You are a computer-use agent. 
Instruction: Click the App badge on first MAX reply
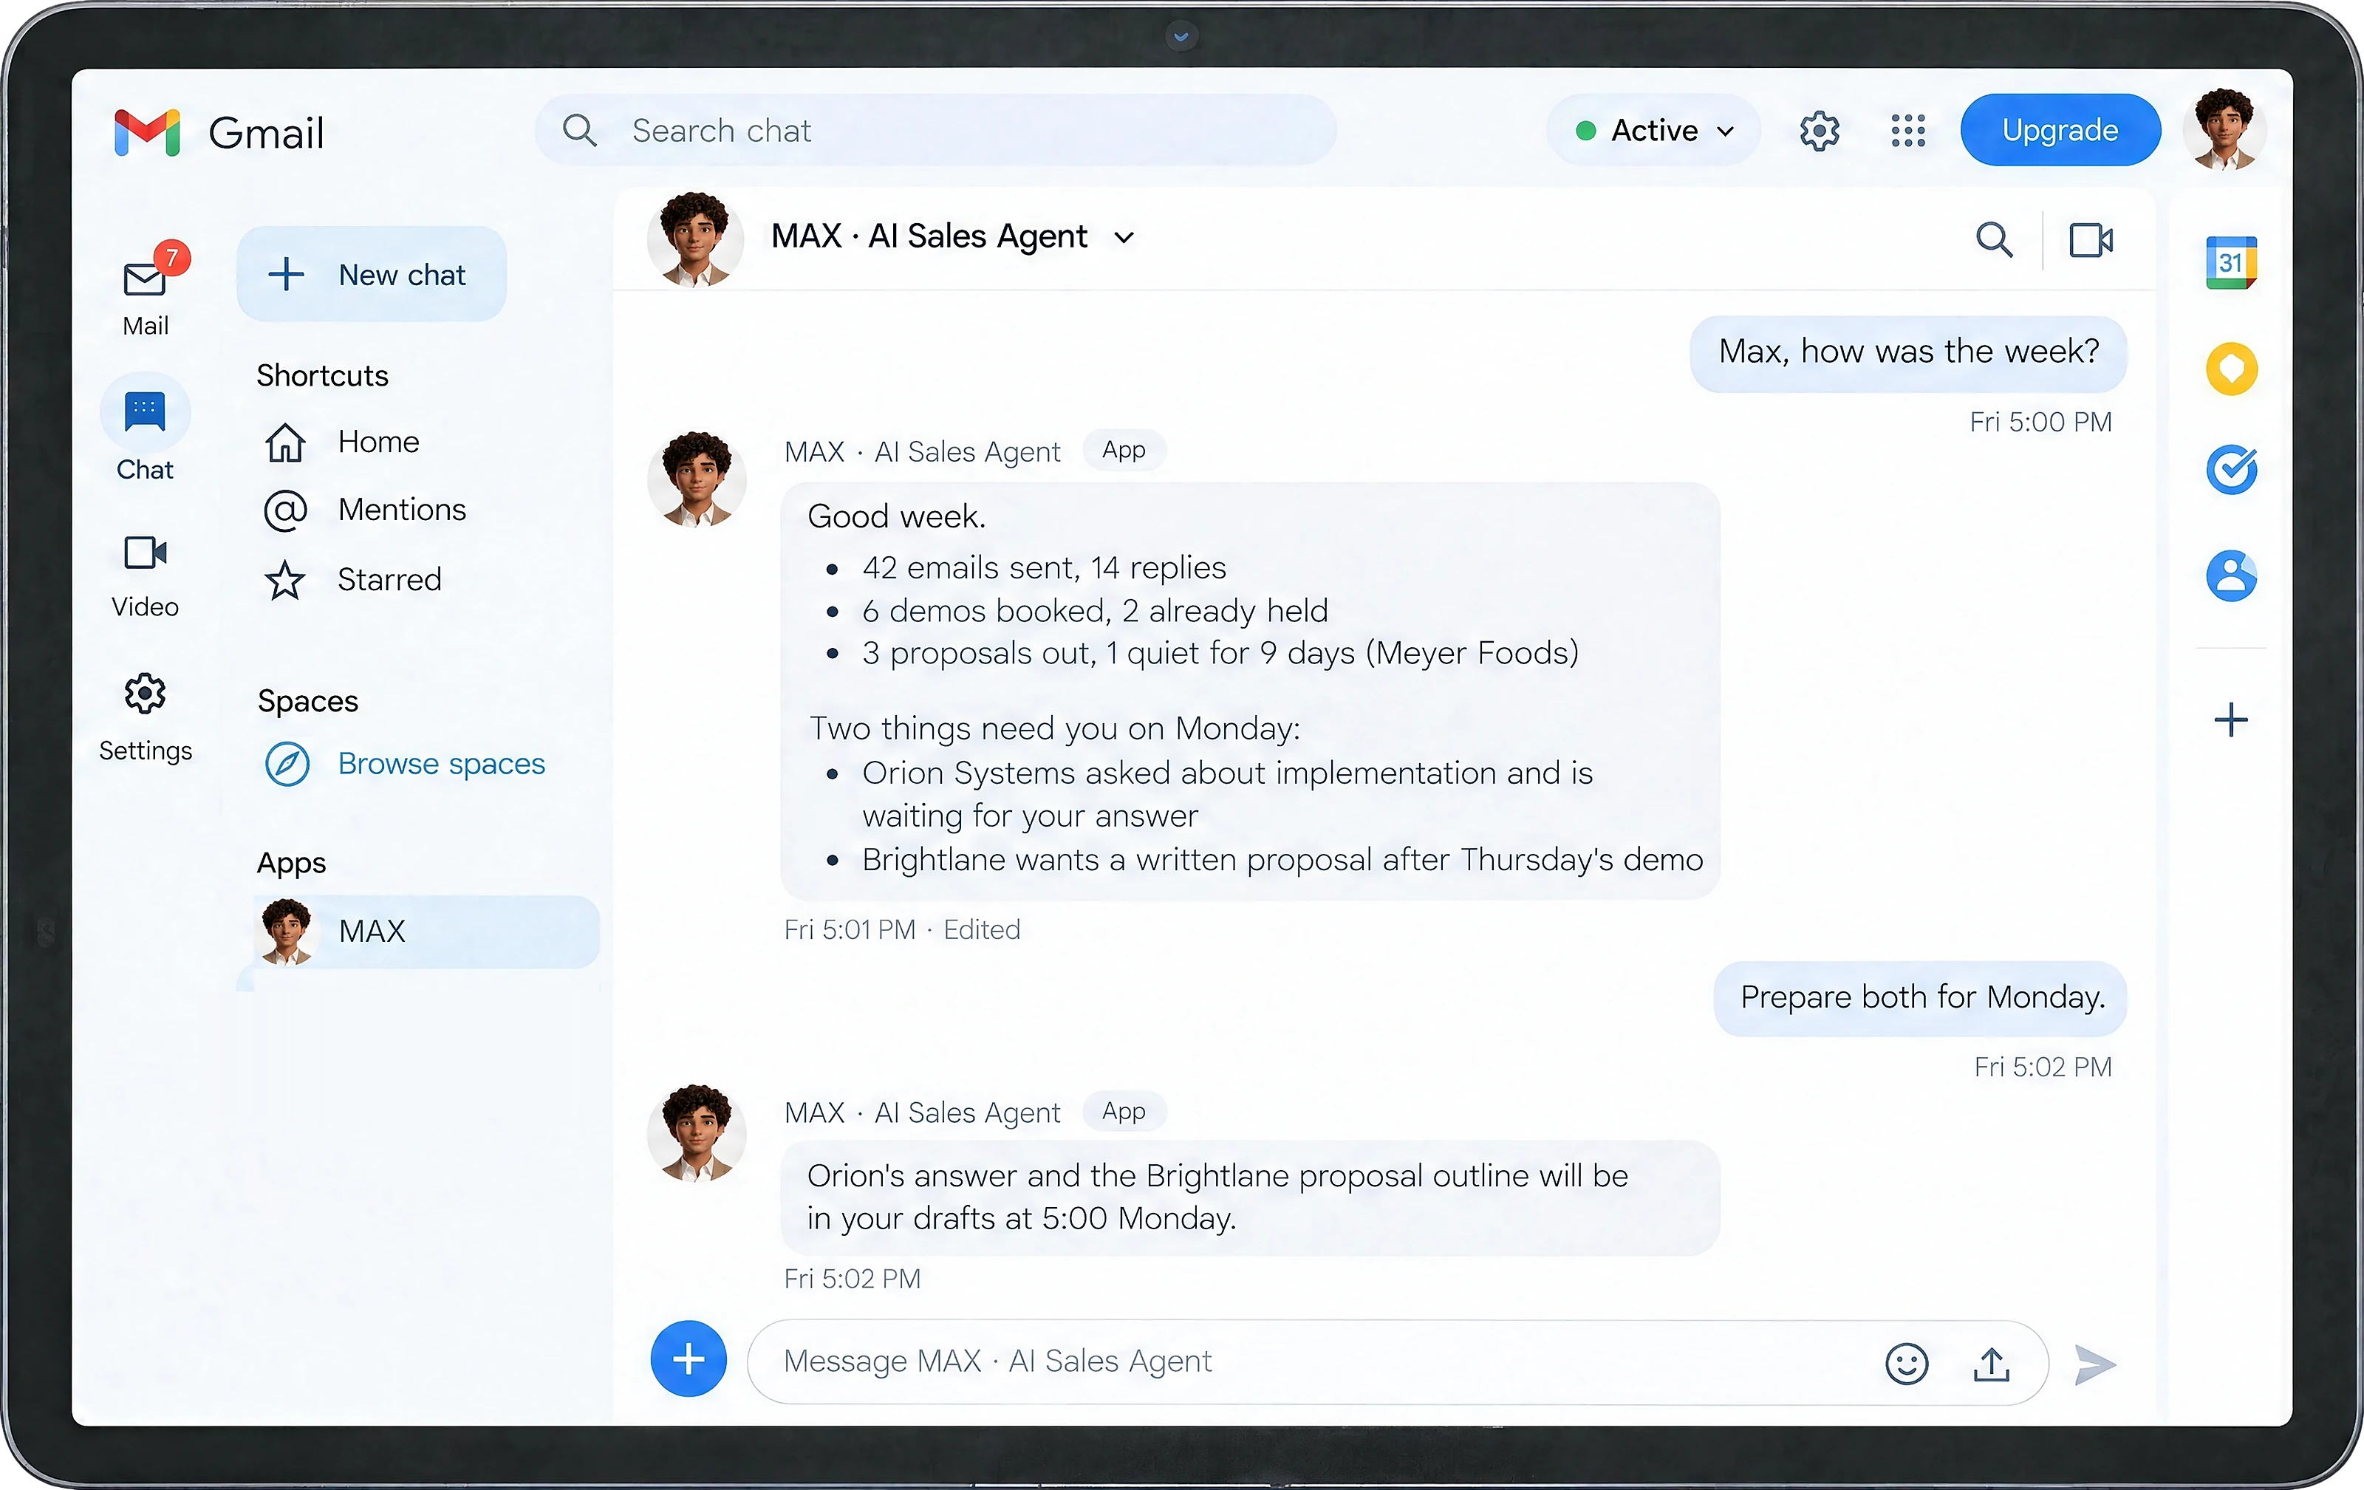[1123, 451]
